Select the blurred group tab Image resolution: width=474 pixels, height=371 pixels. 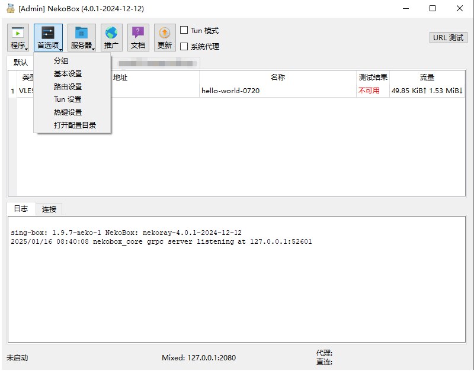157,63
